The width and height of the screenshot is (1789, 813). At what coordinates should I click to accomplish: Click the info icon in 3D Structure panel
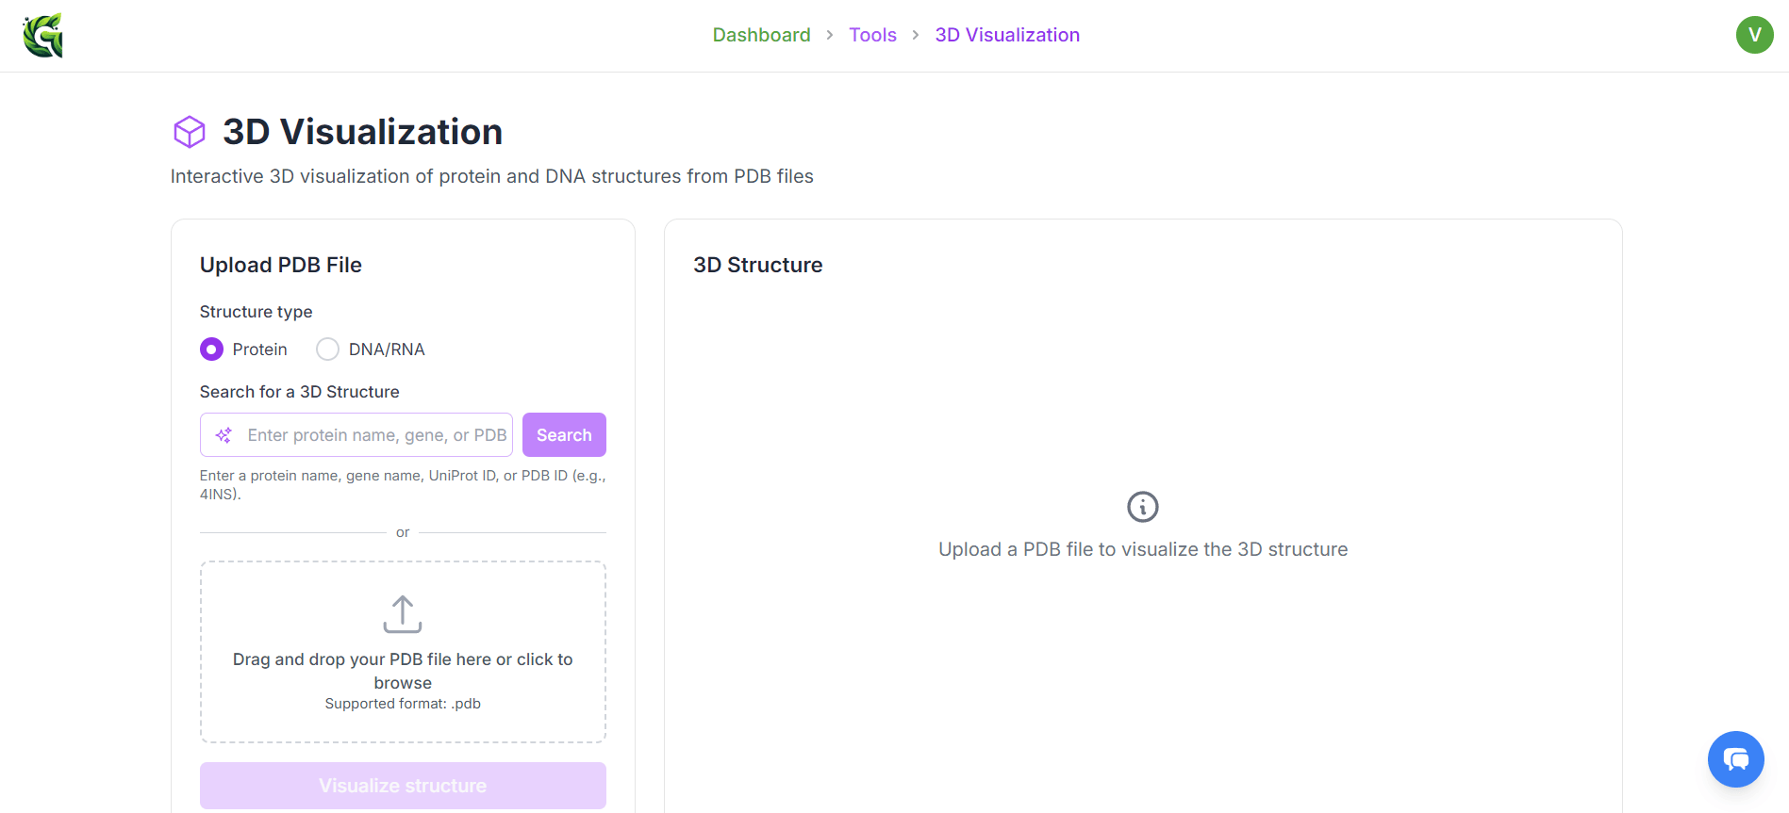click(1142, 507)
